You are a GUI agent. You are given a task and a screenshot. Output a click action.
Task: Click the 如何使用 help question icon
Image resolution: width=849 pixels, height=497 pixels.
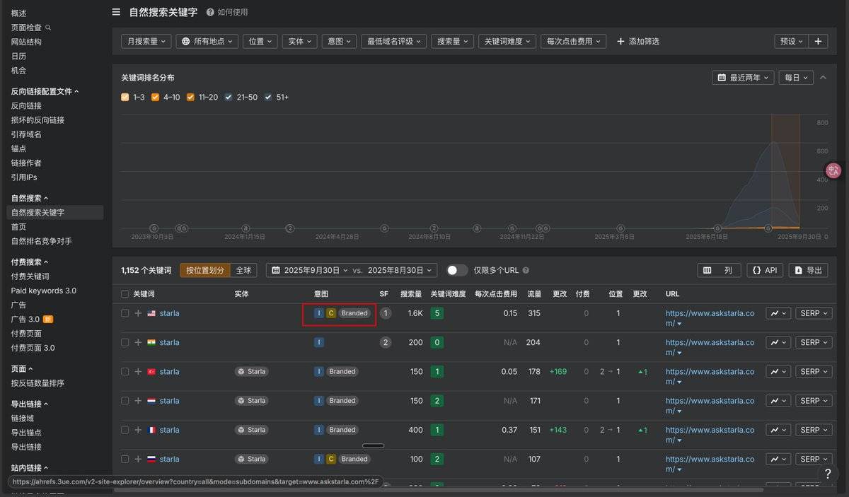[210, 12]
